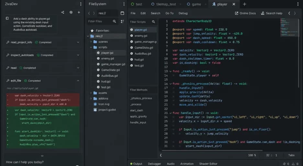Open the file sort options icon
Viewport: 303px width, 166px height.
pos(122,21)
